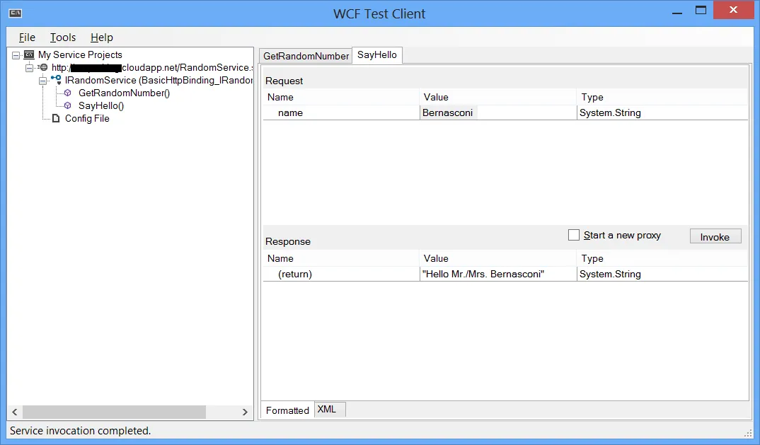The height and width of the screenshot is (445, 760).
Task: Click the tree panel horizontal scrollbar thumb
Action: 115,412
